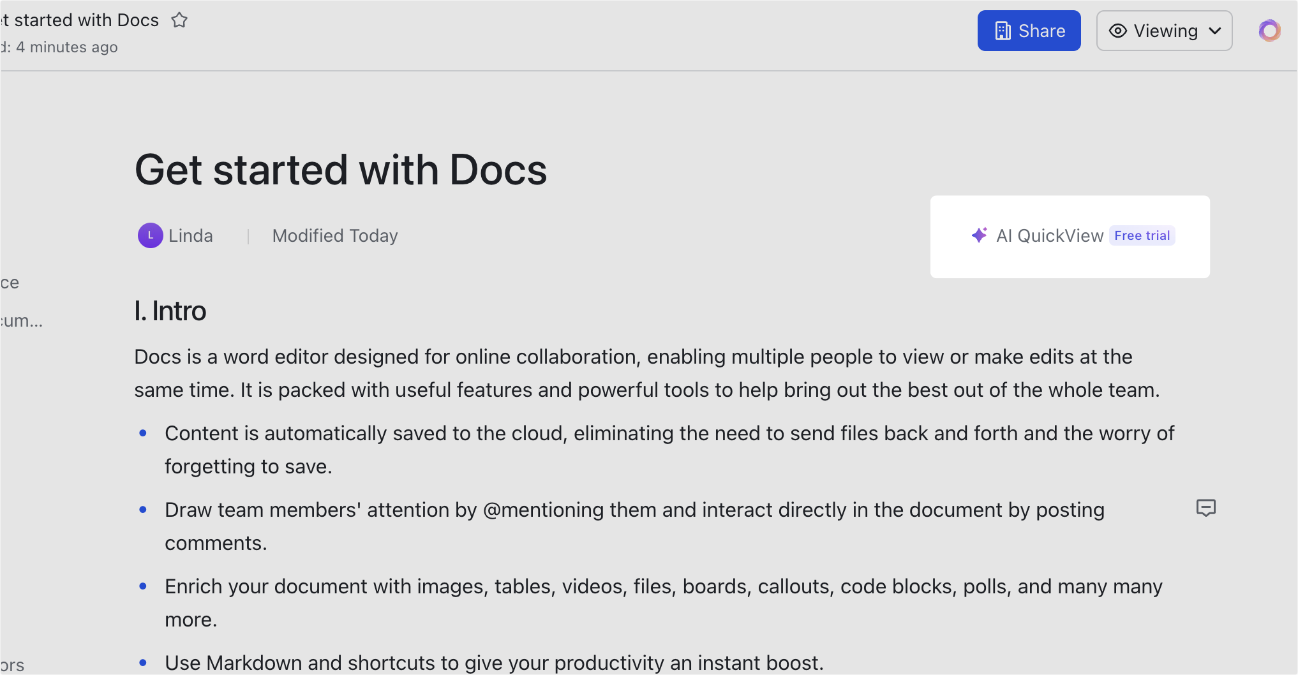1298x675 pixels.
Task: Click author avatar for Linda
Action: pos(150,235)
